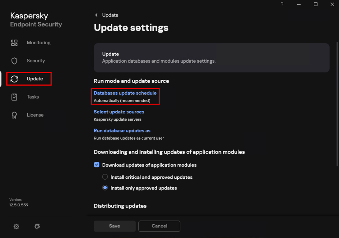Viewport: 339px width, 238px height.
Task: Click the Update circular arrows icon
Action: (14, 79)
